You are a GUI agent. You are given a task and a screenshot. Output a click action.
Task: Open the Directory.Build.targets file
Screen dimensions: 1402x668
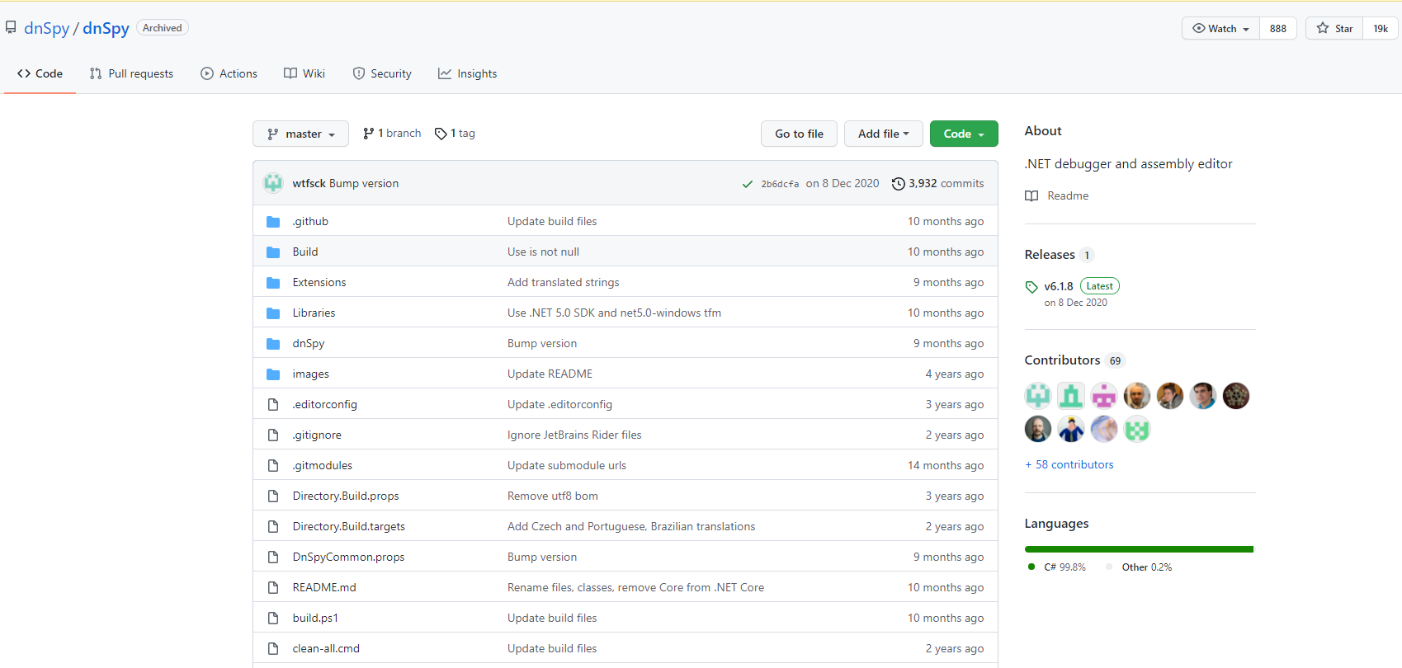tap(349, 527)
